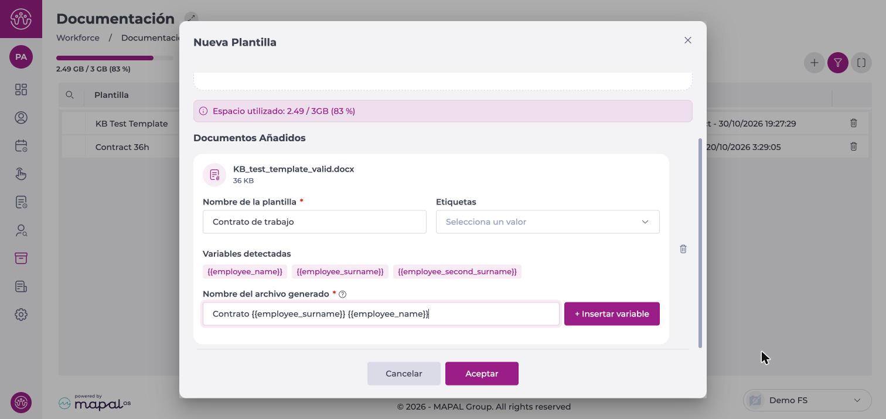Open the people search sidebar icon
The image size is (886, 419).
coord(21,230)
